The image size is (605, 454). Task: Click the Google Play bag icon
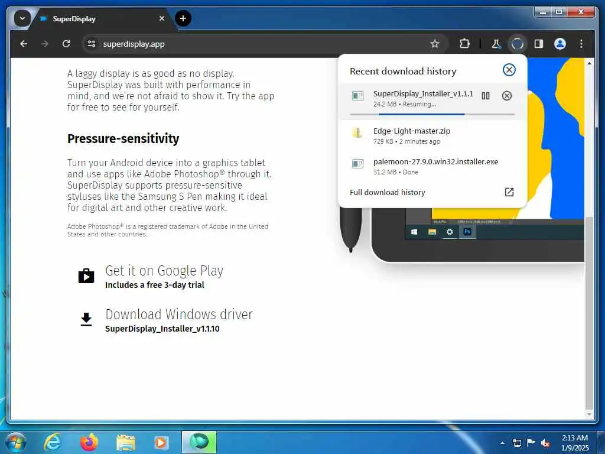[x=86, y=275]
